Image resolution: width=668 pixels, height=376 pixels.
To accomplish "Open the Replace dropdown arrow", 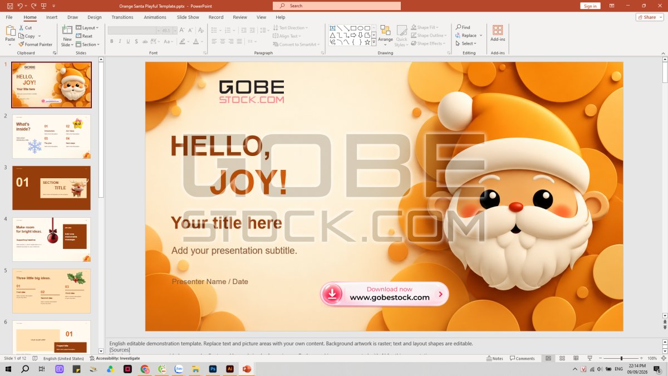I will pos(481,35).
